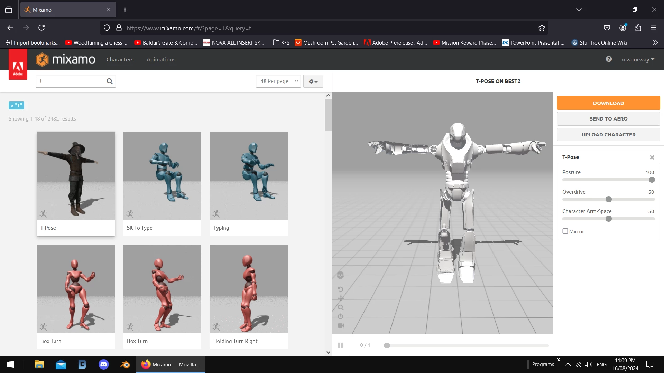Switch to the Characters tab
This screenshot has height=373, width=664.
(120, 59)
